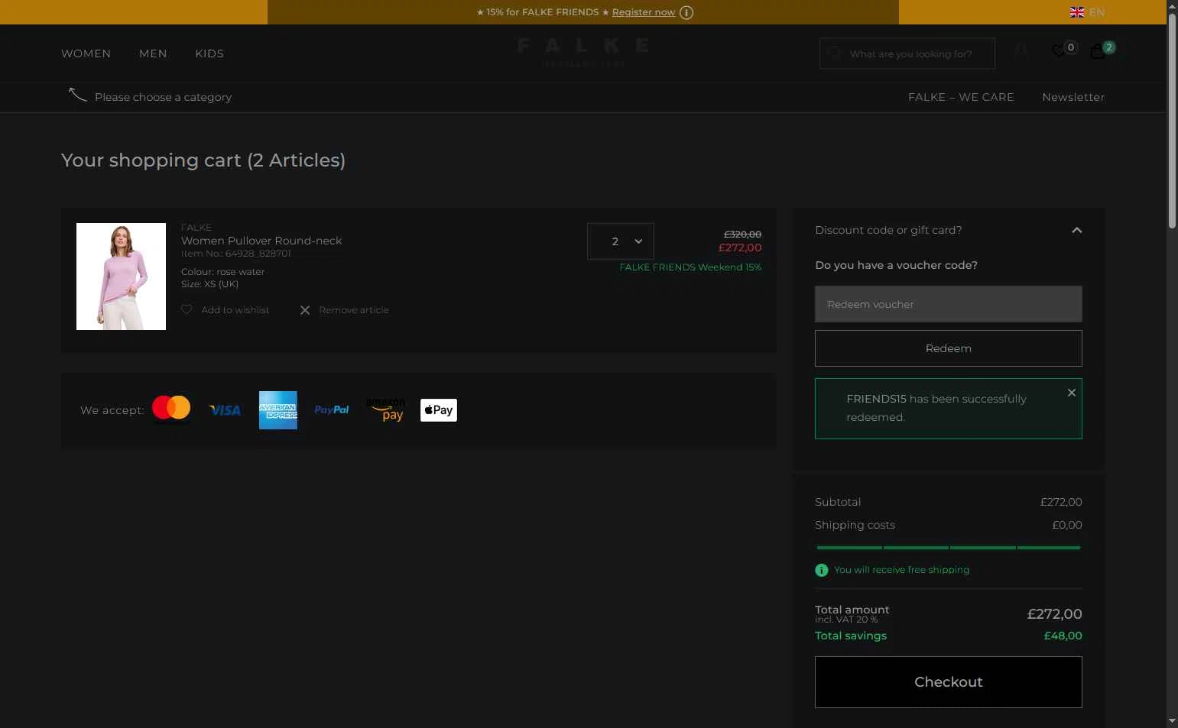Click the green free shipping info icon

pyautogui.click(x=822, y=571)
